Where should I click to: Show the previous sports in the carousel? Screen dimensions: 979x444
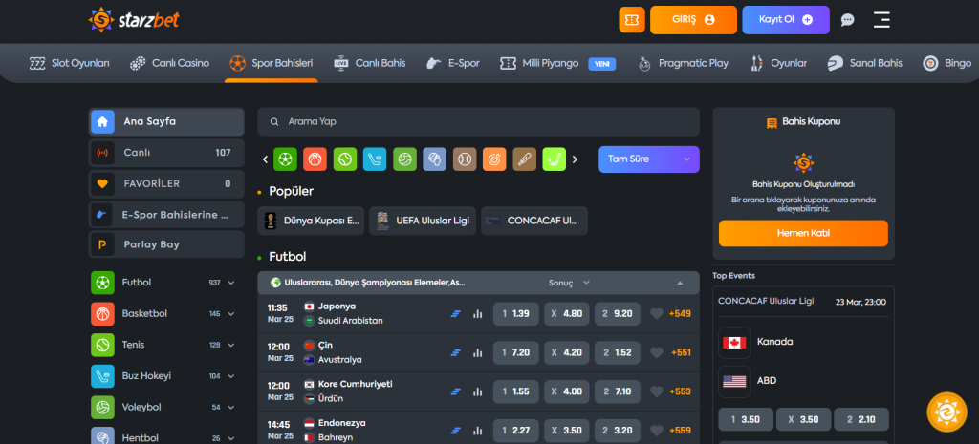(x=265, y=159)
